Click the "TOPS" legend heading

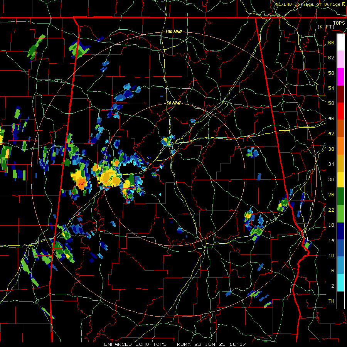pyautogui.click(x=339, y=23)
